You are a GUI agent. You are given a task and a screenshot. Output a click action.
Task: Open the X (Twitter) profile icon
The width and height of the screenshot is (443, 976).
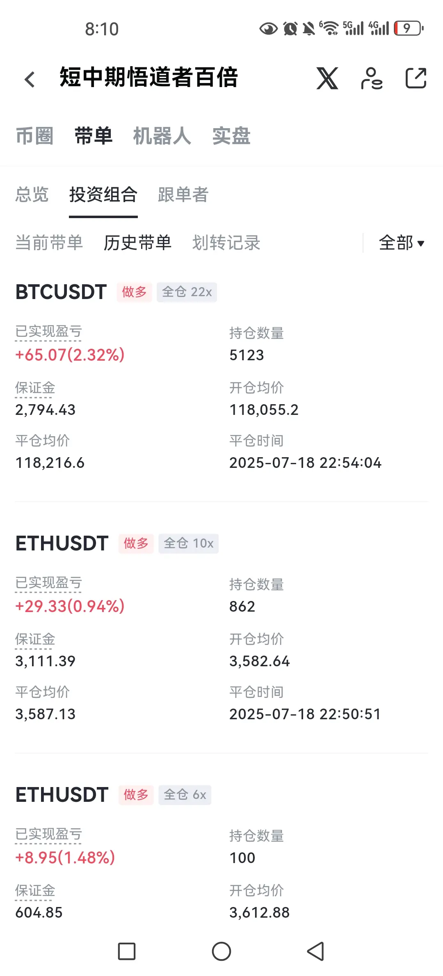pos(327,78)
